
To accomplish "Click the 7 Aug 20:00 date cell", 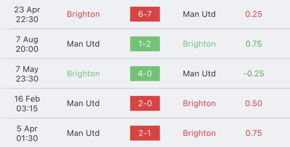I will 27,44.
